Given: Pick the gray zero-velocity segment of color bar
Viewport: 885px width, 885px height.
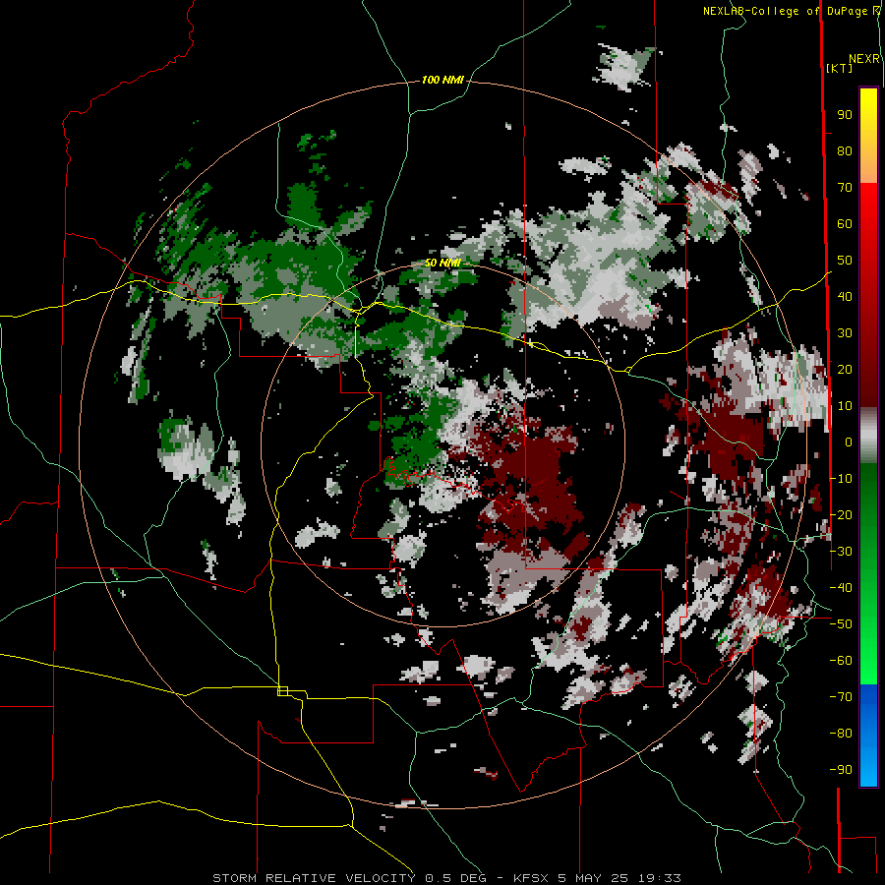Looking at the screenshot, I should [x=868, y=436].
